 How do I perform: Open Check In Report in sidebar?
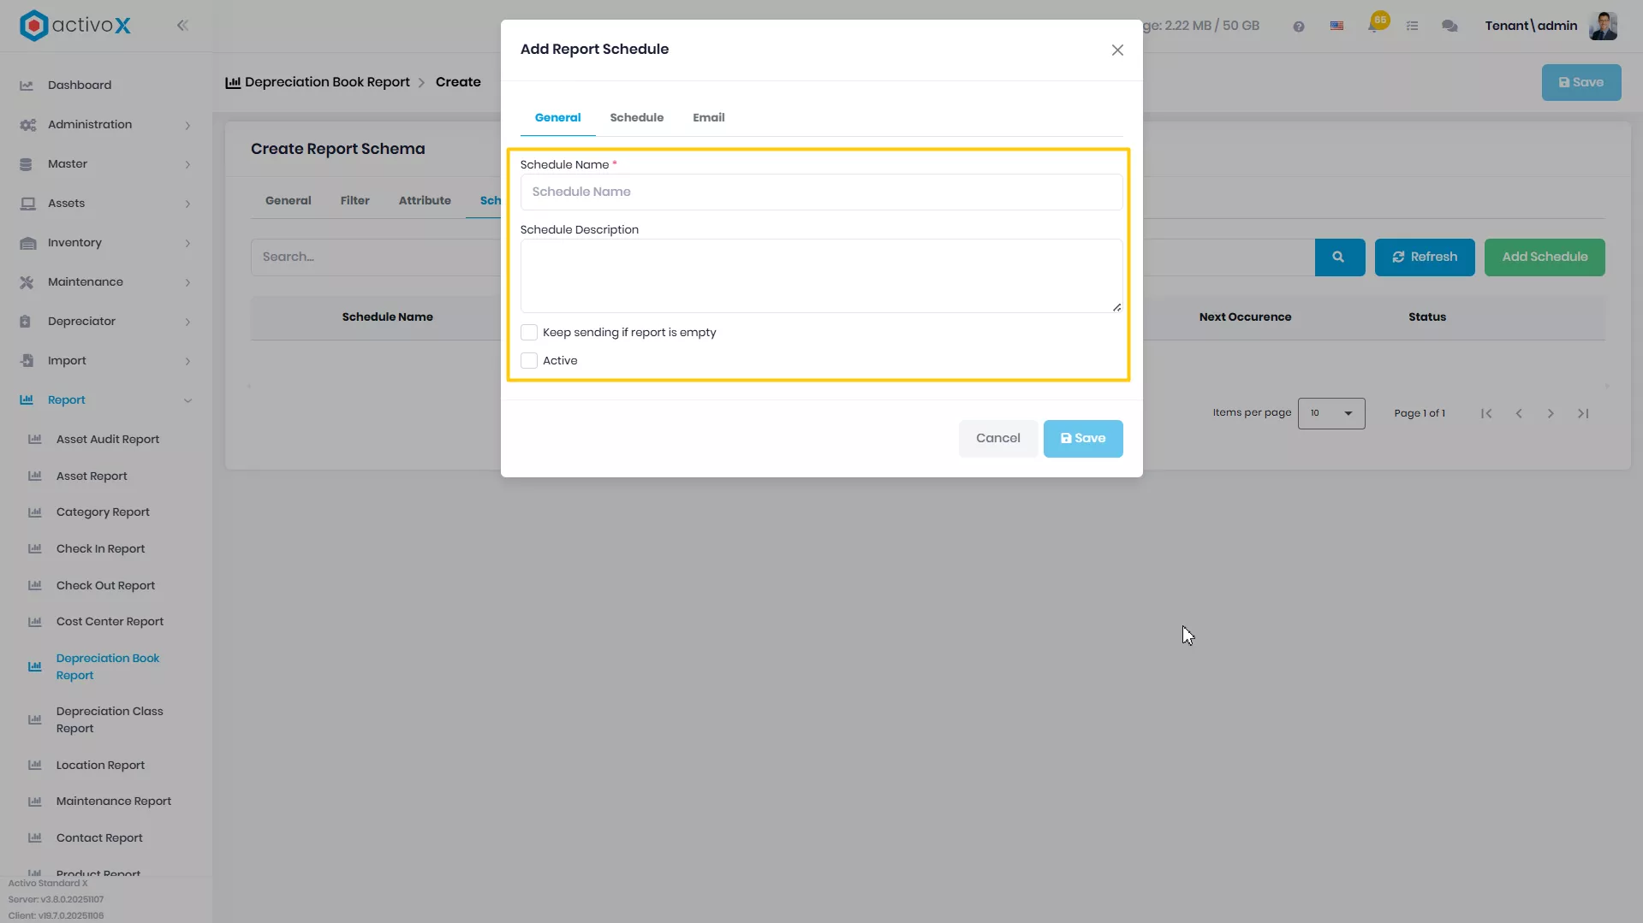tap(100, 549)
